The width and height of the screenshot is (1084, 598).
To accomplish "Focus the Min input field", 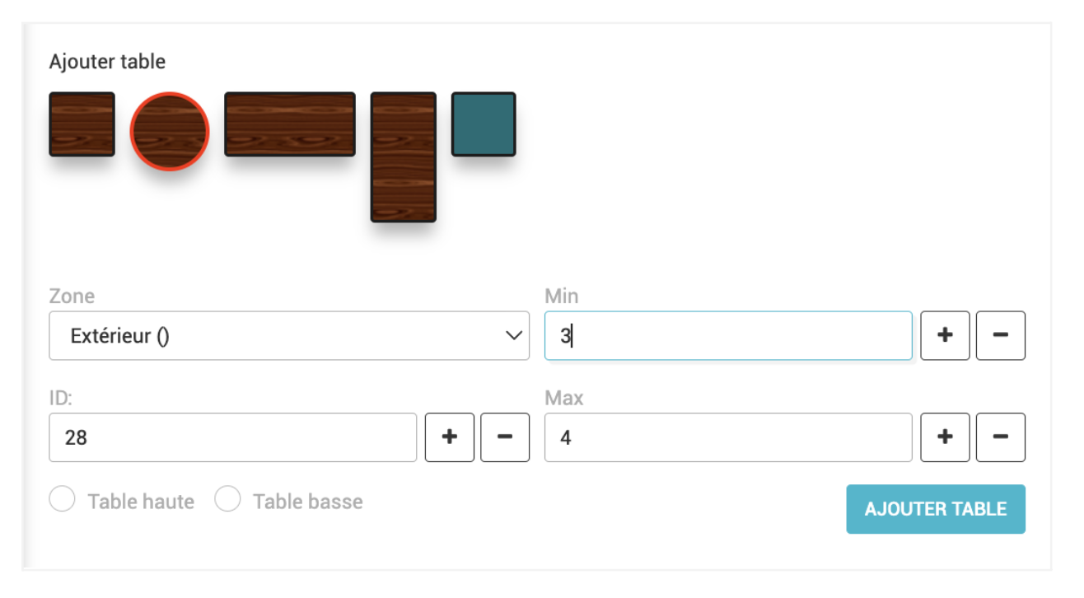I will (728, 335).
